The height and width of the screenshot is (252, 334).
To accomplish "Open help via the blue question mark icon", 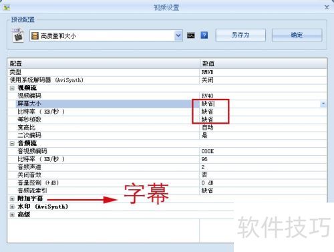I will (x=204, y=35).
